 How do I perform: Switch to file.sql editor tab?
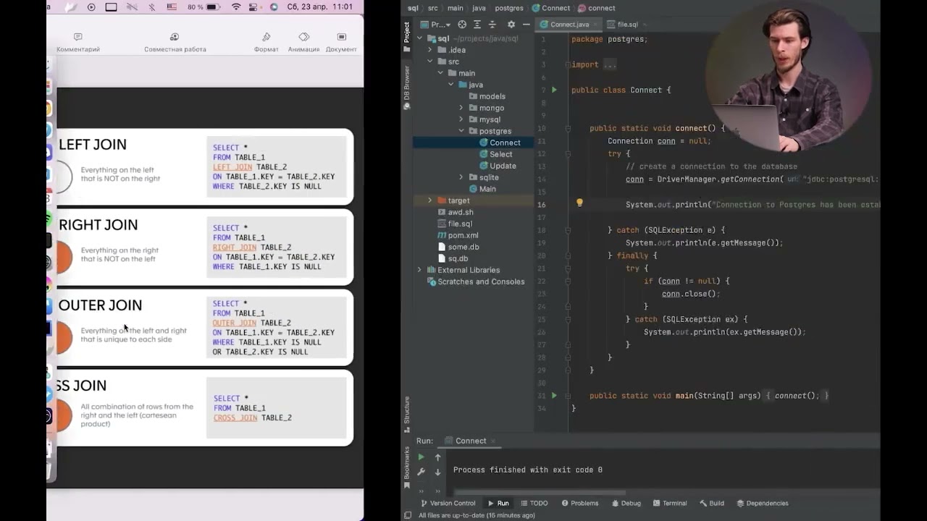[623, 25]
